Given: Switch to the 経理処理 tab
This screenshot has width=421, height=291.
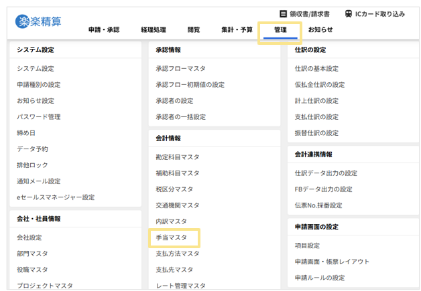Looking at the screenshot, I should pyautogui.click(x=153, y=30).
